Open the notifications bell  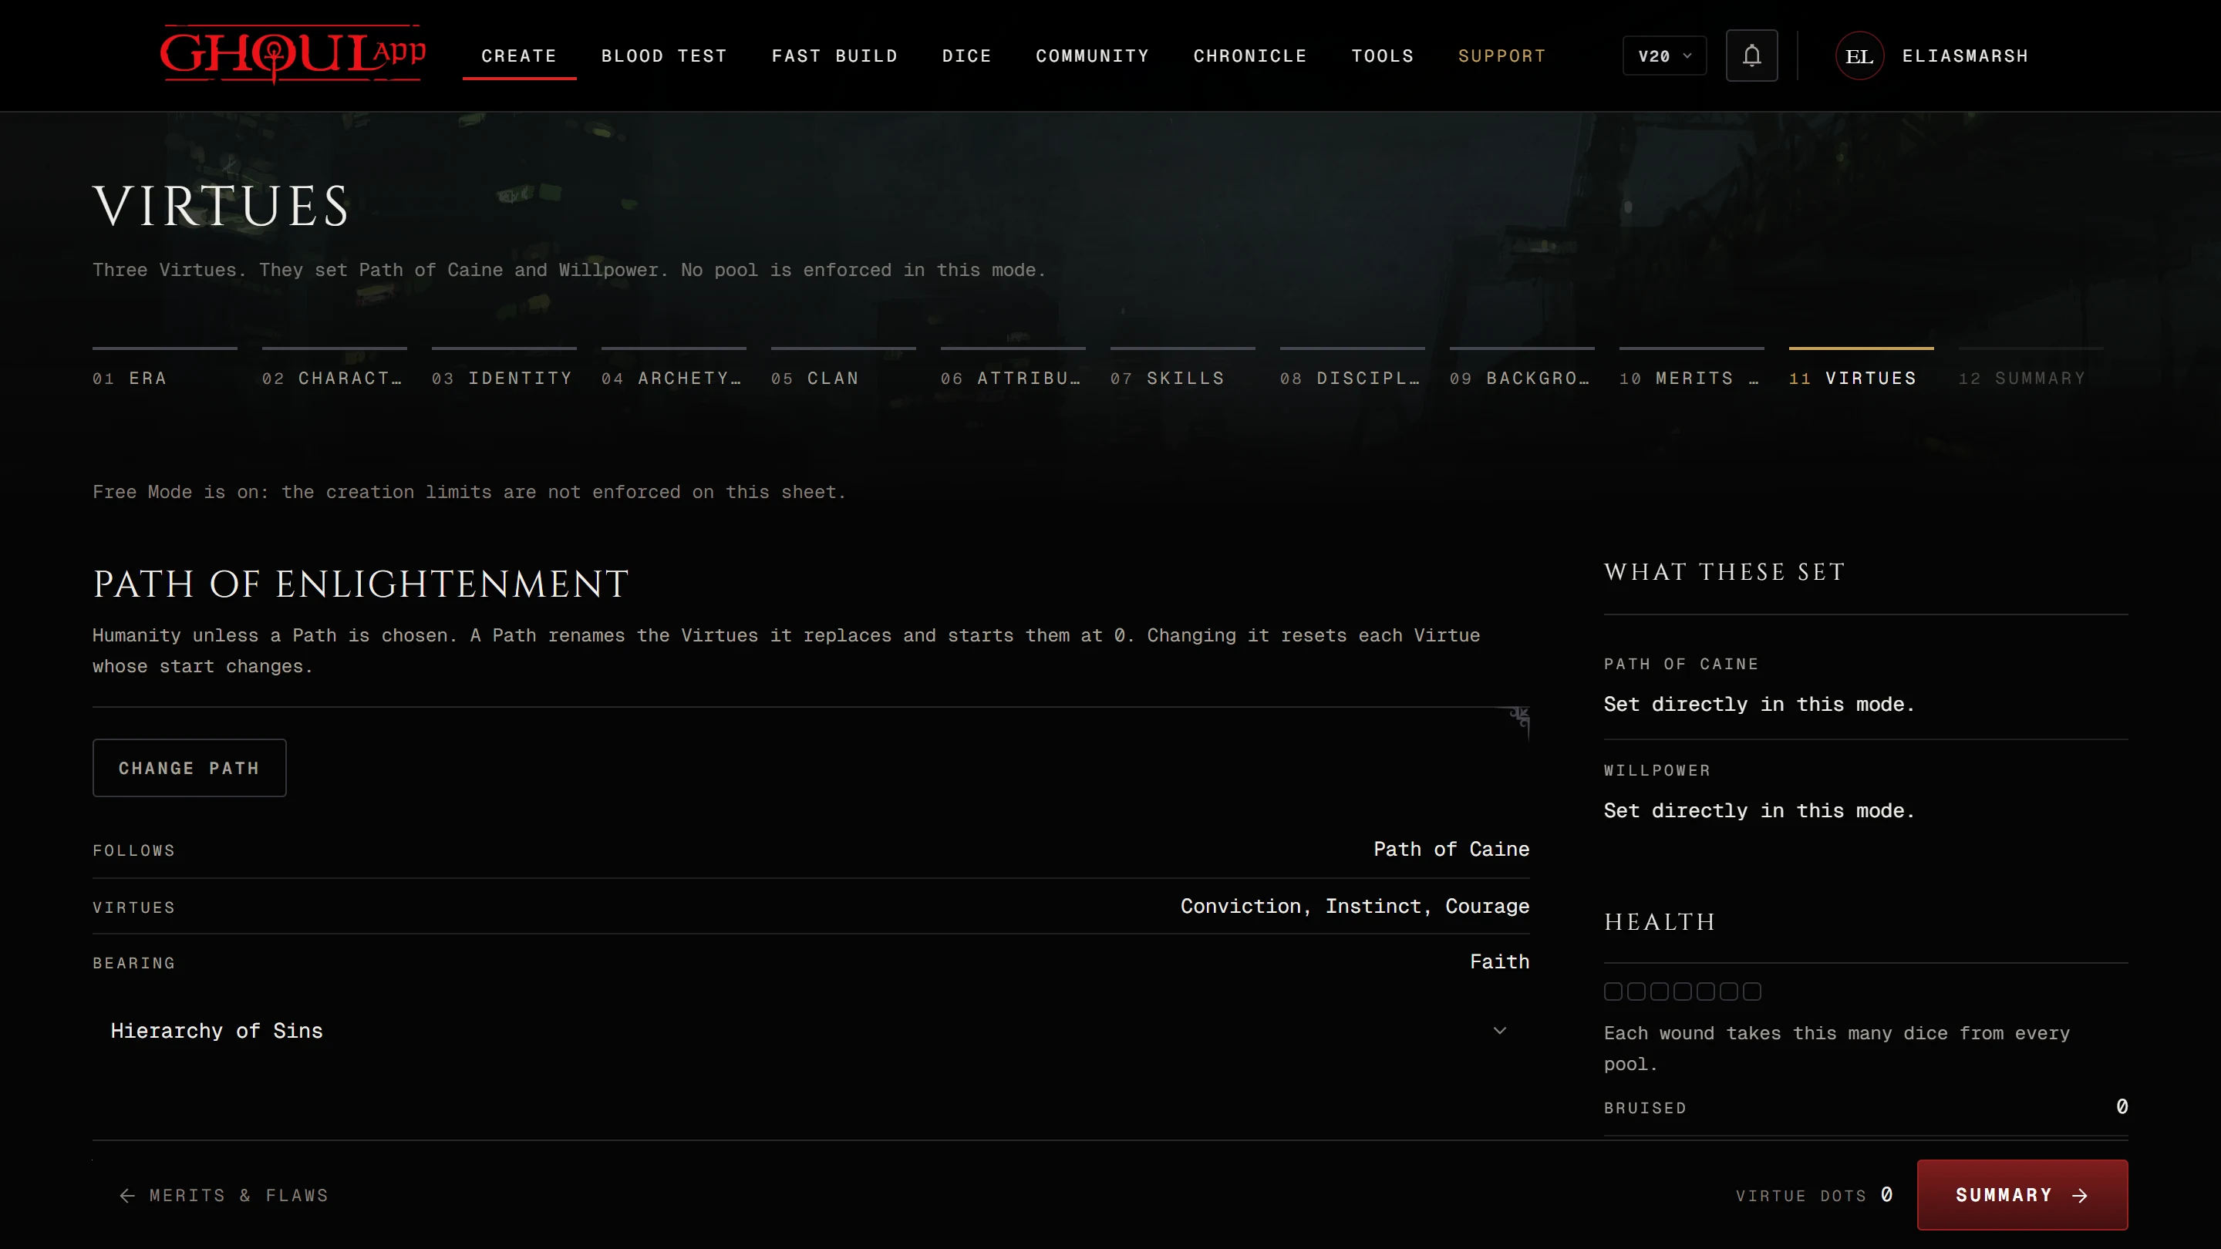tap(1751, 56)
